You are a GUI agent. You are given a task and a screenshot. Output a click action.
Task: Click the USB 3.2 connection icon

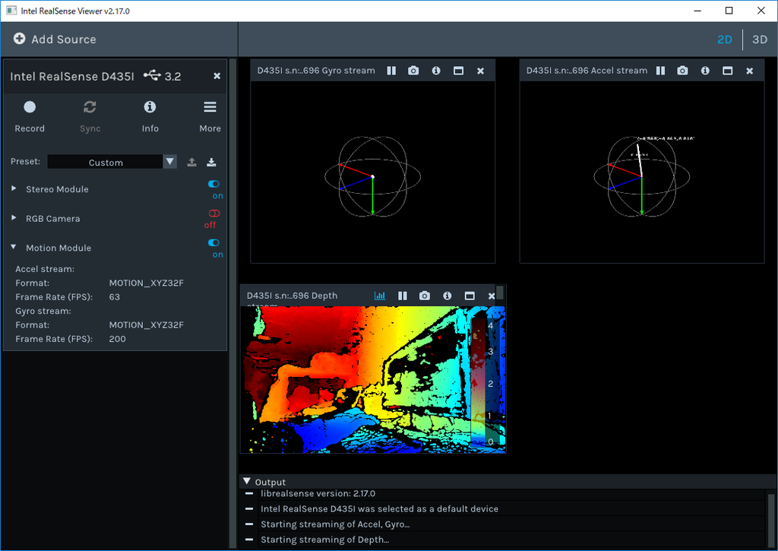click(x=152, y=75)
